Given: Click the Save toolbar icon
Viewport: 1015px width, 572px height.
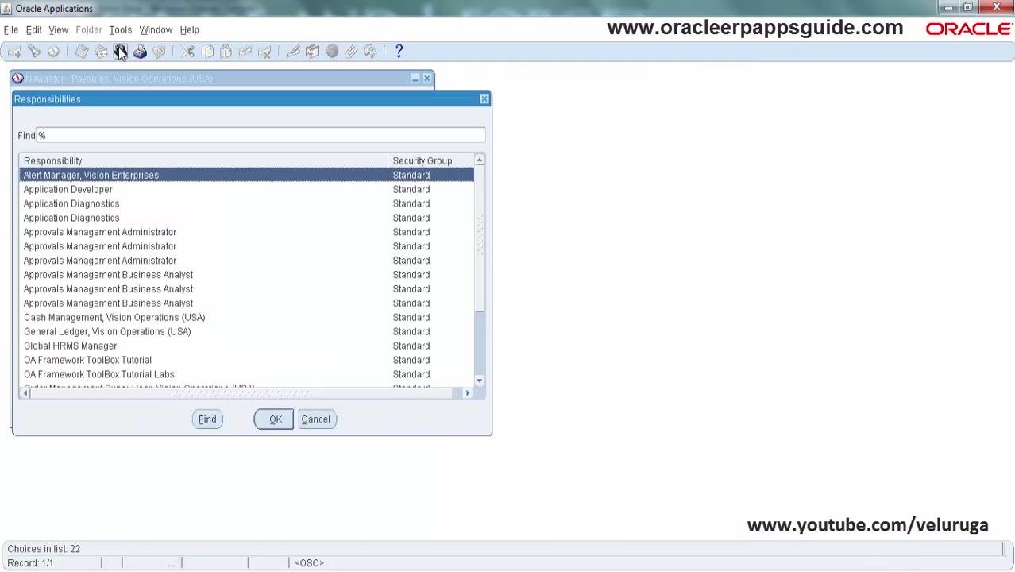Looking at the screenshot, I should [82, 52].
